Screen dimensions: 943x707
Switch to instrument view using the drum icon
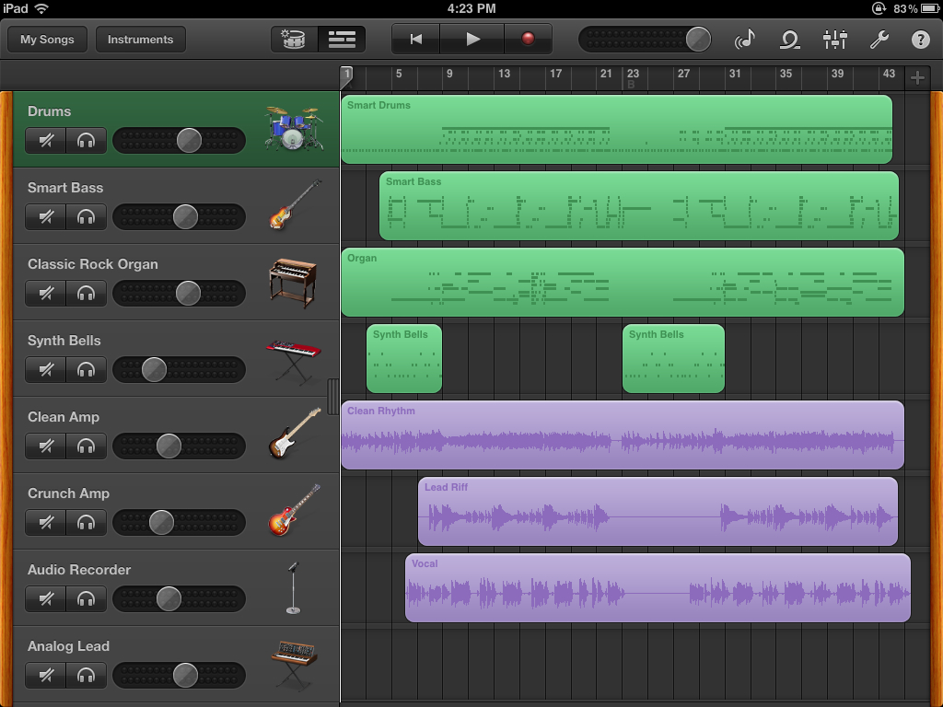coord(292,39)
